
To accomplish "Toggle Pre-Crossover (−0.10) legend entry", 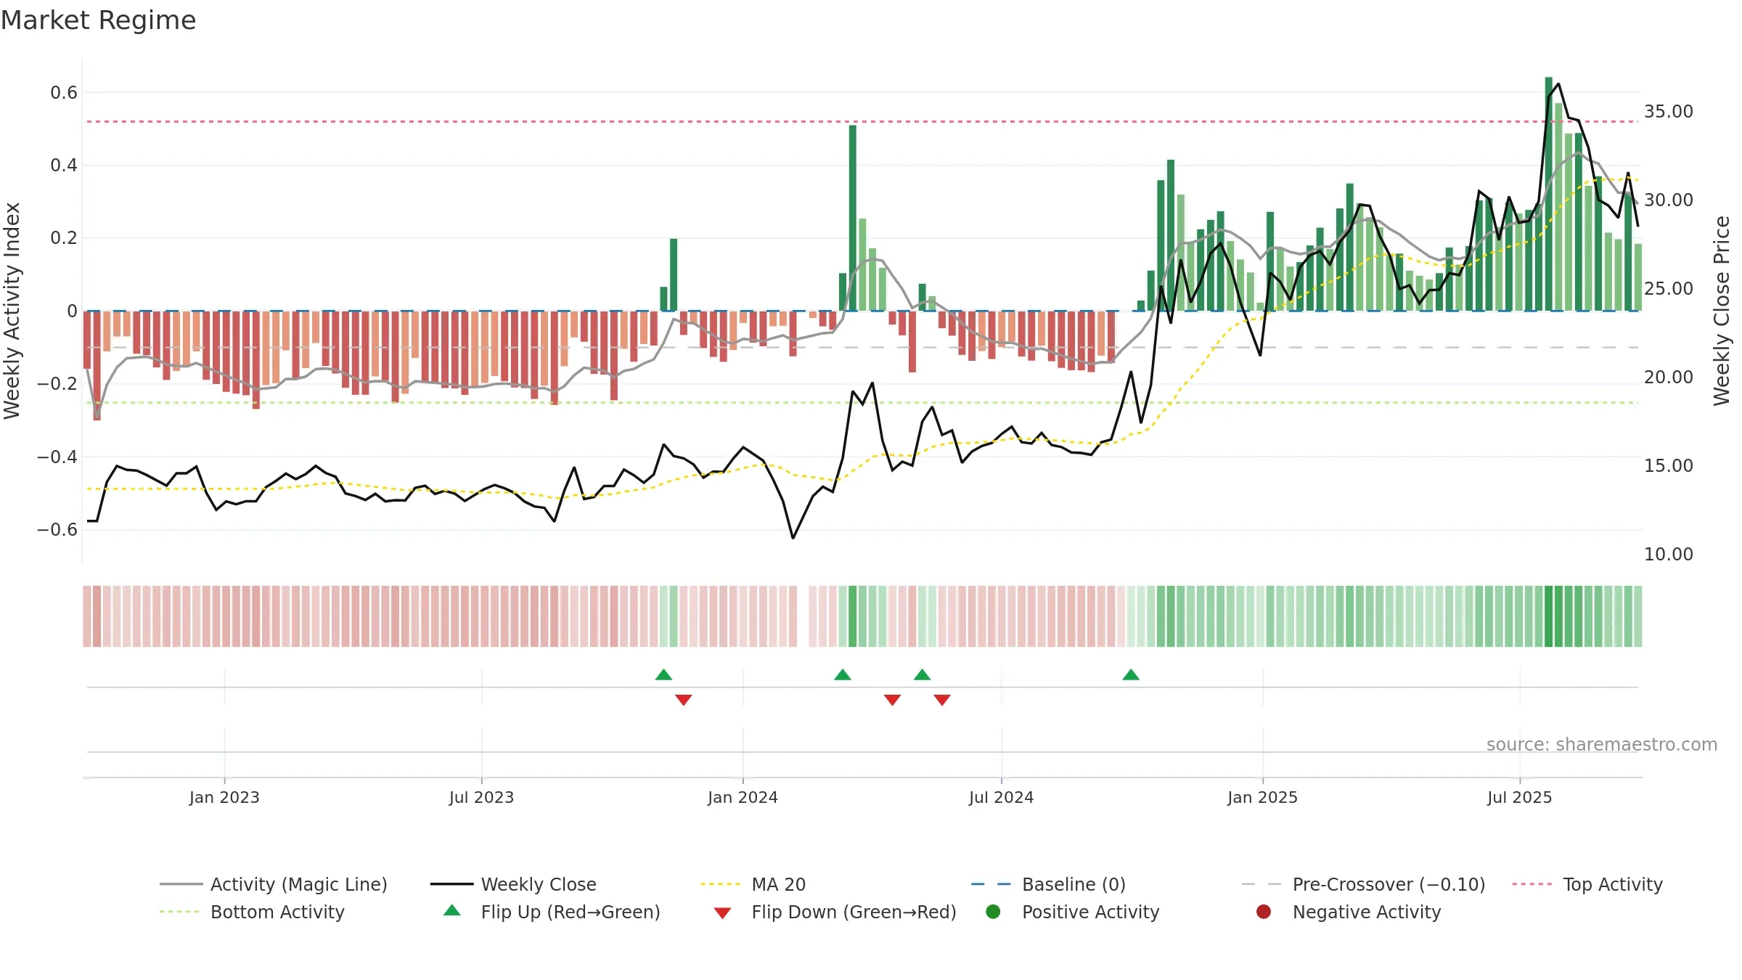I will tap(1363, 884).
